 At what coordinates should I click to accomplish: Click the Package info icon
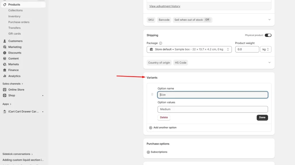coord(160,43)
